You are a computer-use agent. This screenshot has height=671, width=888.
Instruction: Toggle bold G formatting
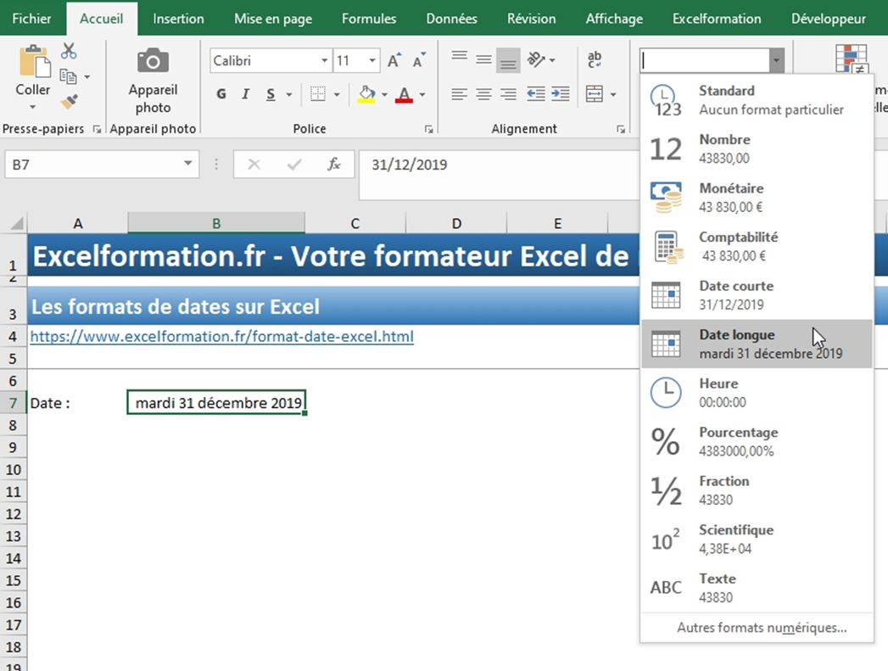(x=221, y=94)
